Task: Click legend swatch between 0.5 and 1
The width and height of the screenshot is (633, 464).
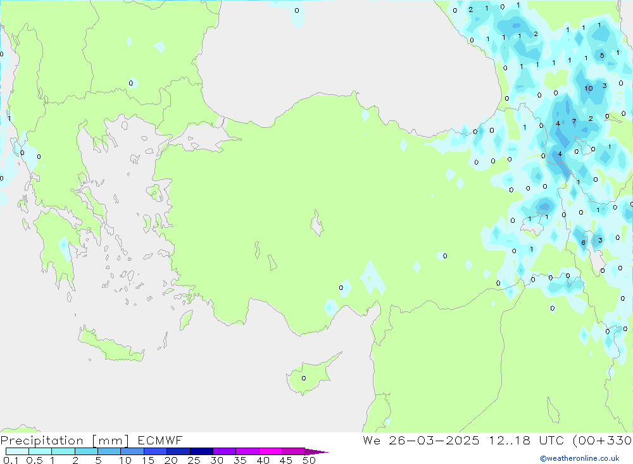Action: pyautogui.click(x=41, y=451)
